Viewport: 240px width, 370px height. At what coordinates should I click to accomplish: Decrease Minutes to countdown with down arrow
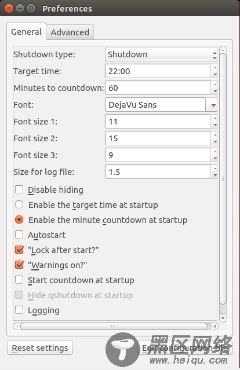(214, 91)
